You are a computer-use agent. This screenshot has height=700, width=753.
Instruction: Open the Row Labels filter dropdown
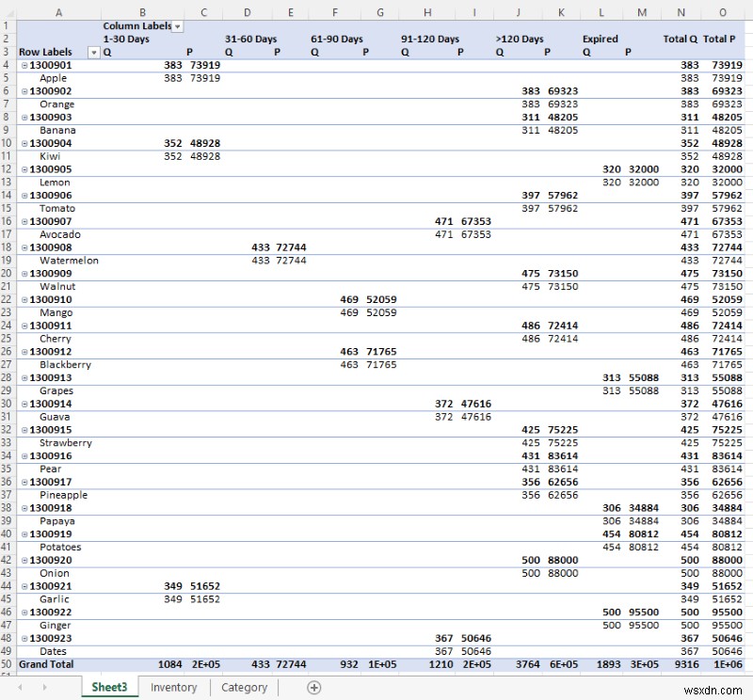[x=94, y=53]
